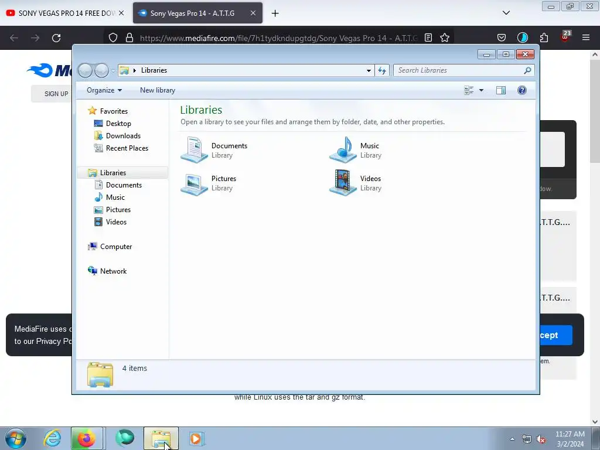Image resolution: width=600 pixels, height=450 pixels.
Task: Click the search magnifier in Explorer
Action: pos(527,70)
